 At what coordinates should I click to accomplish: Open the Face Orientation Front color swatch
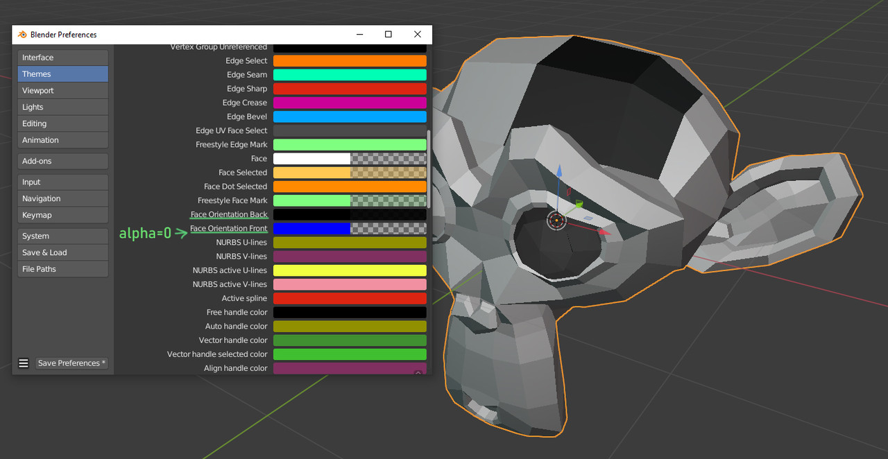click(350, 229)
